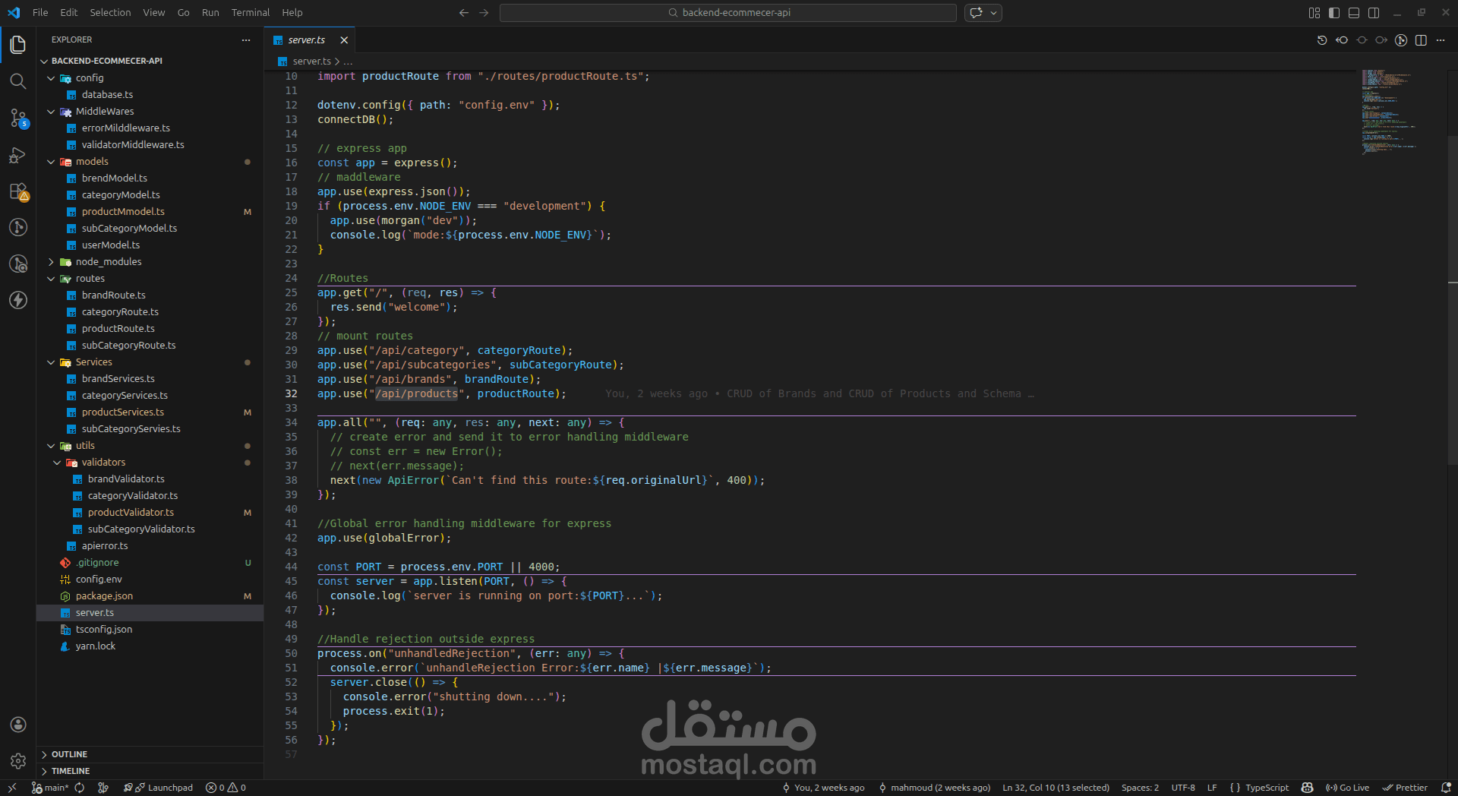The width and height of the screenshot is (1458, 796).
Task: Expand the node_modules folder
Action: (x=150, y=262)
